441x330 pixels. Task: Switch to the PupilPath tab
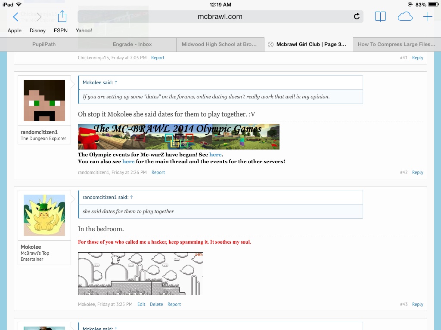point(44,44)
